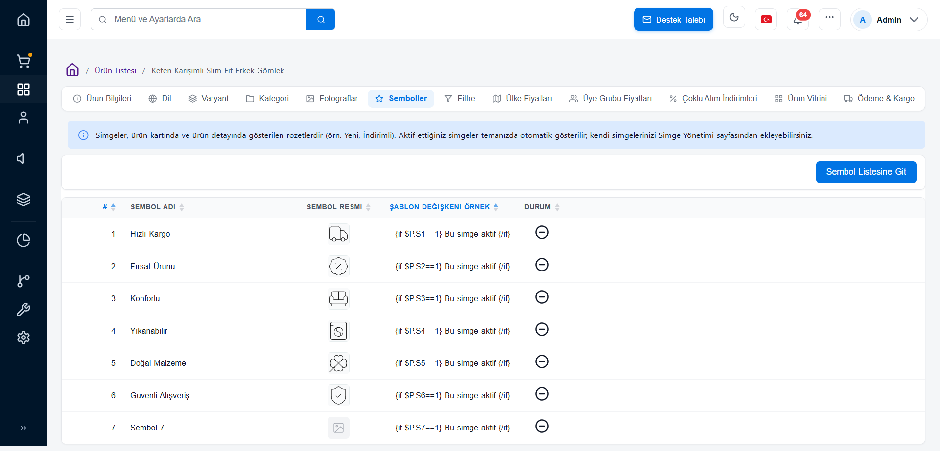
Task: Open the git branch integrations icon
Action: (x=23, y=281)
